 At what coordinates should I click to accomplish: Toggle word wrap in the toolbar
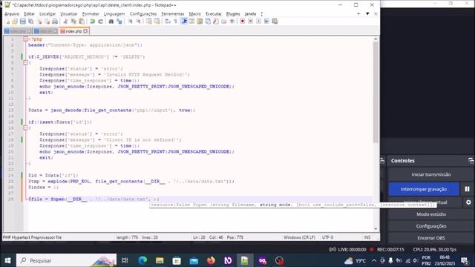[x=168, y=22]
